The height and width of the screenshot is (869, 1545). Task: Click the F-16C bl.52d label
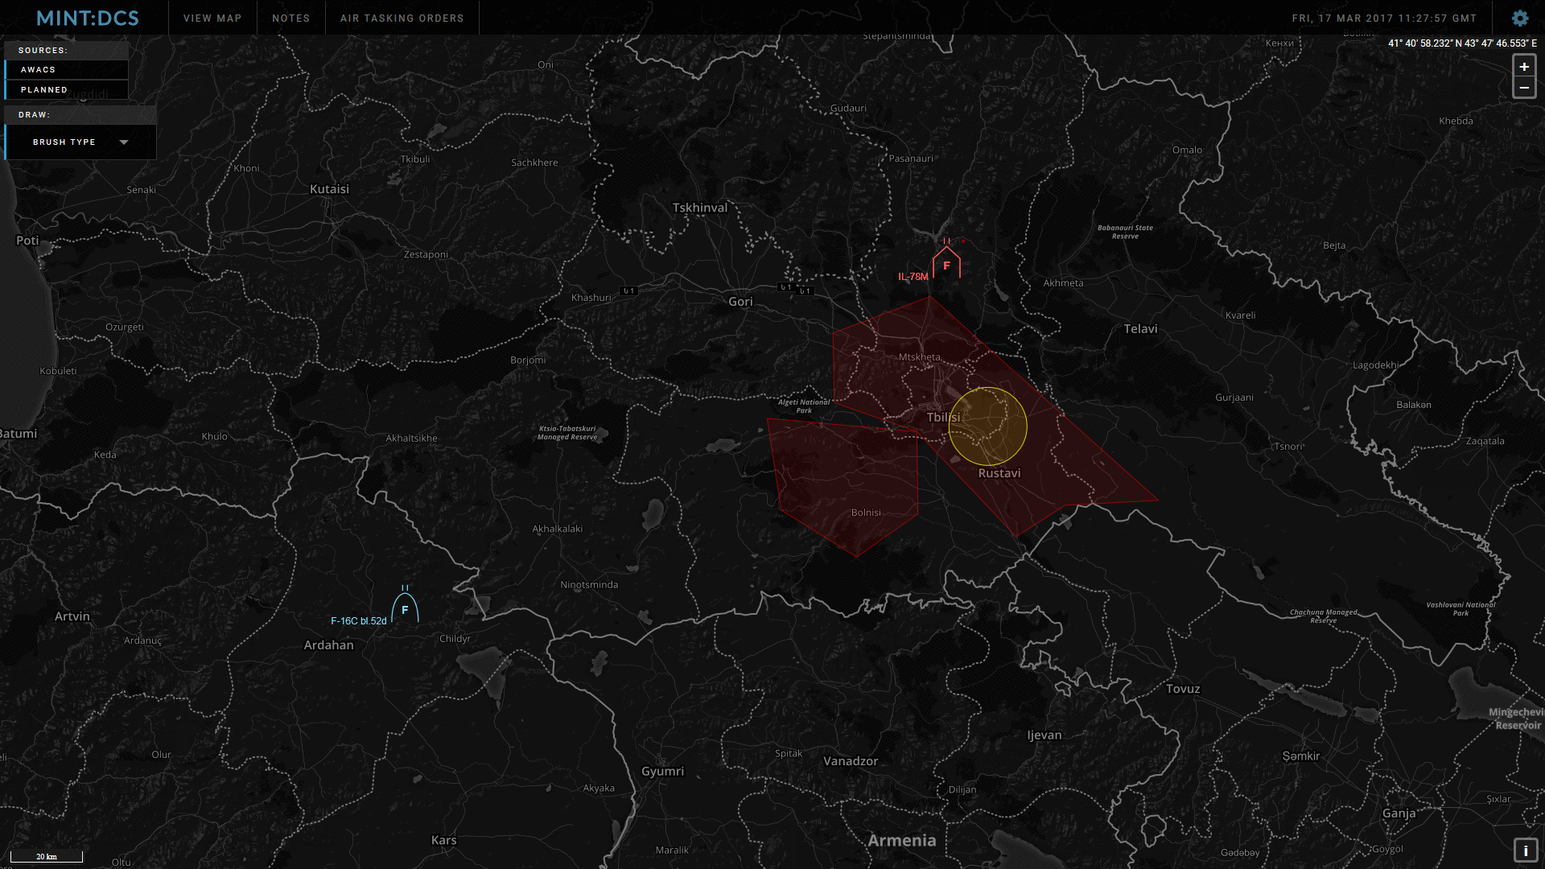[359, 621]
